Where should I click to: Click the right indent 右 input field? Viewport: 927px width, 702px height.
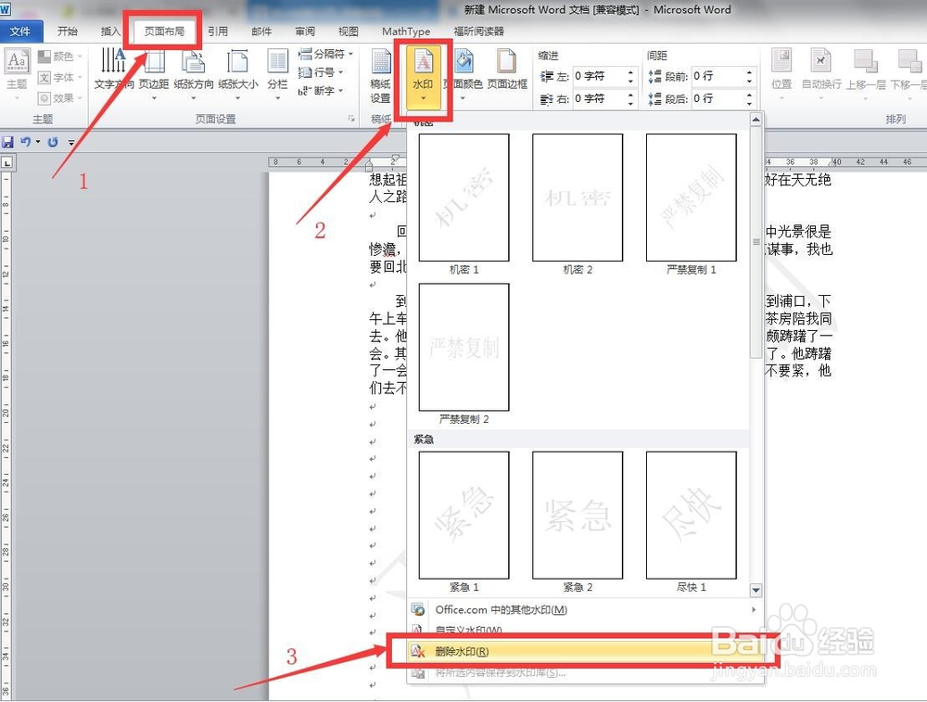pyautogui.click(x=597, y=98)
